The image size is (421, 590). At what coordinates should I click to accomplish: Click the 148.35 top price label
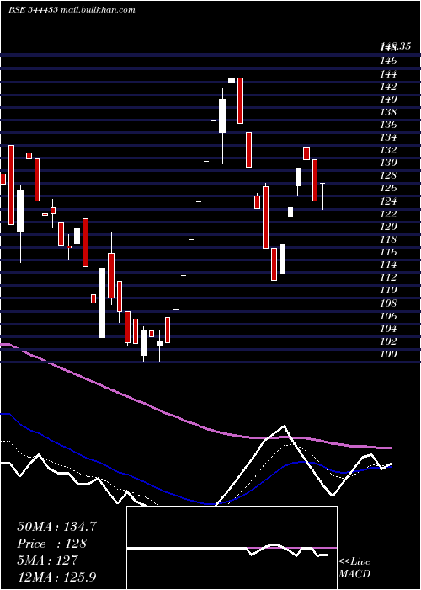pyautogui.click(x=395, y=46)
